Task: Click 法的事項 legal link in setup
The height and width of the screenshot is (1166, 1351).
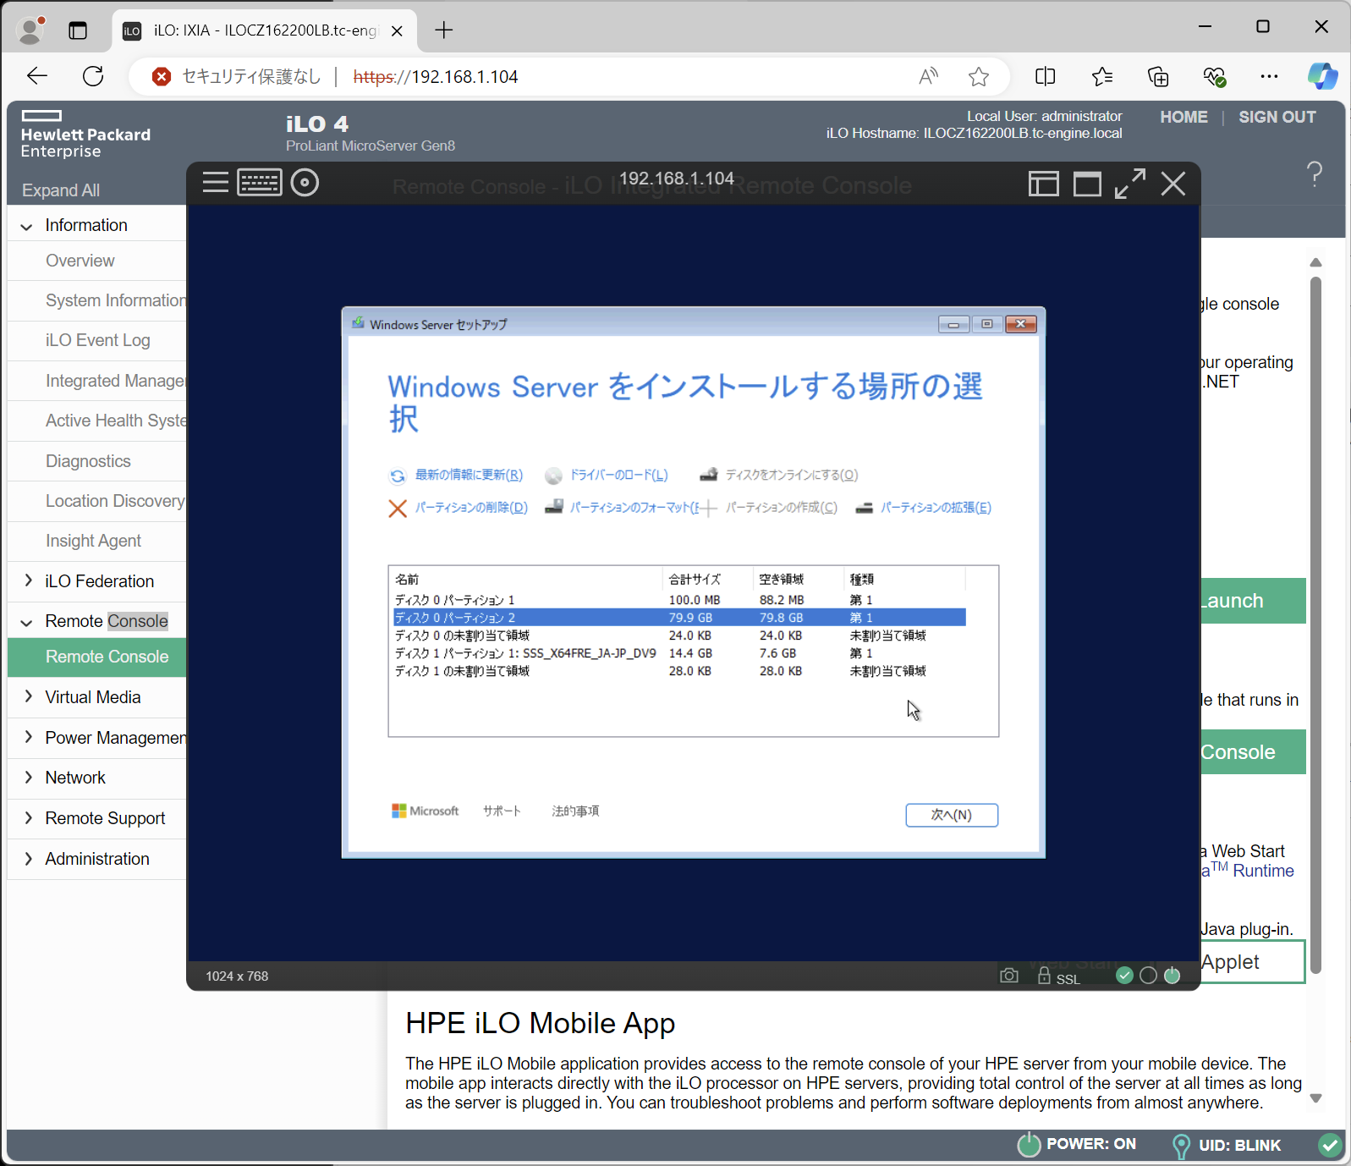Action: (575, 811)
